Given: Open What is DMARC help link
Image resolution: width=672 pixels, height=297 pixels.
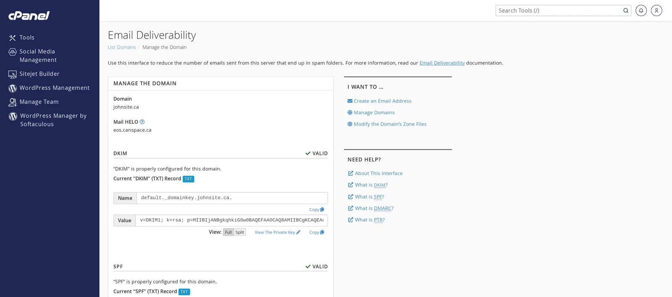Looking at the screenshot, I should [x=374, y=208].
